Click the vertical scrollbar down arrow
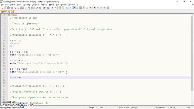The height and width of the screenshot is (109, 194). tap(192, 104)
